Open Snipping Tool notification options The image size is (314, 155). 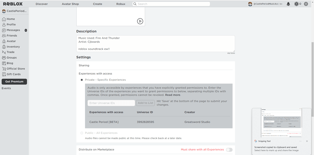pyautogui.click(x=301, y=141)
